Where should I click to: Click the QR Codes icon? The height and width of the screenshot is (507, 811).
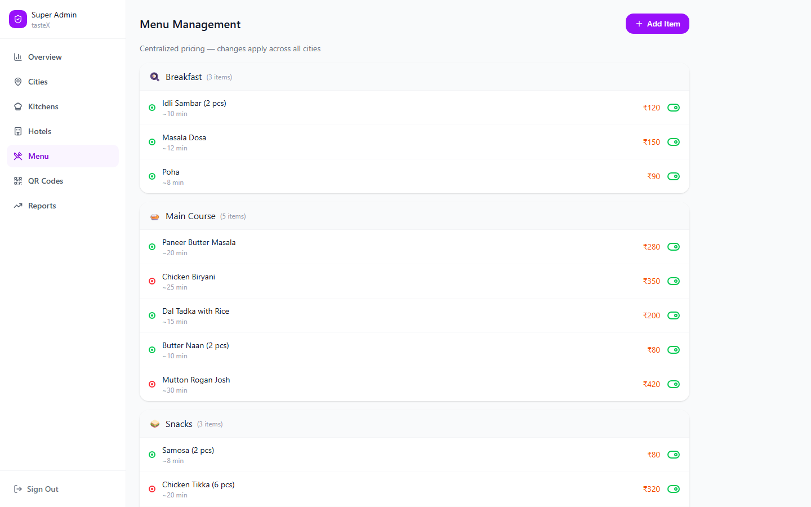18,181
